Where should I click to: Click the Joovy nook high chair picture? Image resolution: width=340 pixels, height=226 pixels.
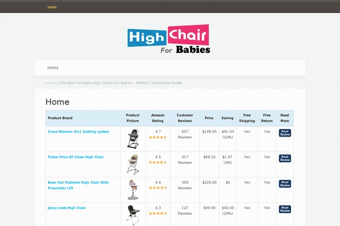pyautogui.click(x=133, y=215)
